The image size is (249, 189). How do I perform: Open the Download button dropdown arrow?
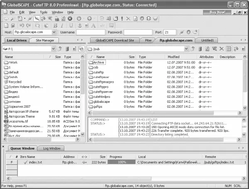tap(83, 19)
